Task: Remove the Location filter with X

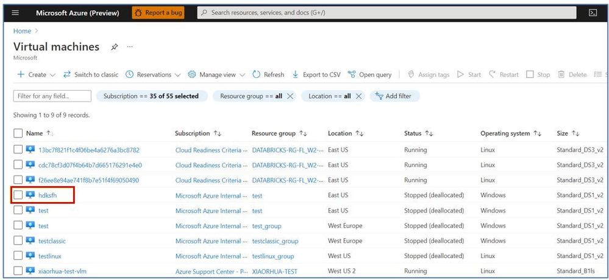Action: point(359,96)
